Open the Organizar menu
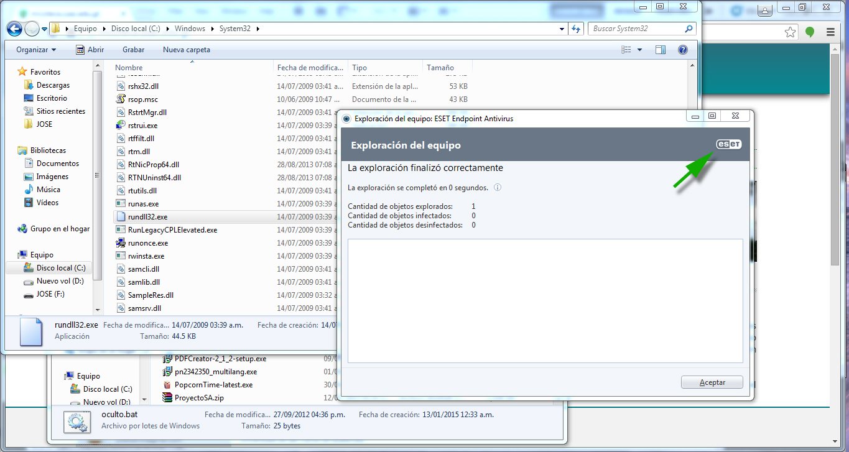The width and height of the screenshot is (849, 452). (36, 50)
